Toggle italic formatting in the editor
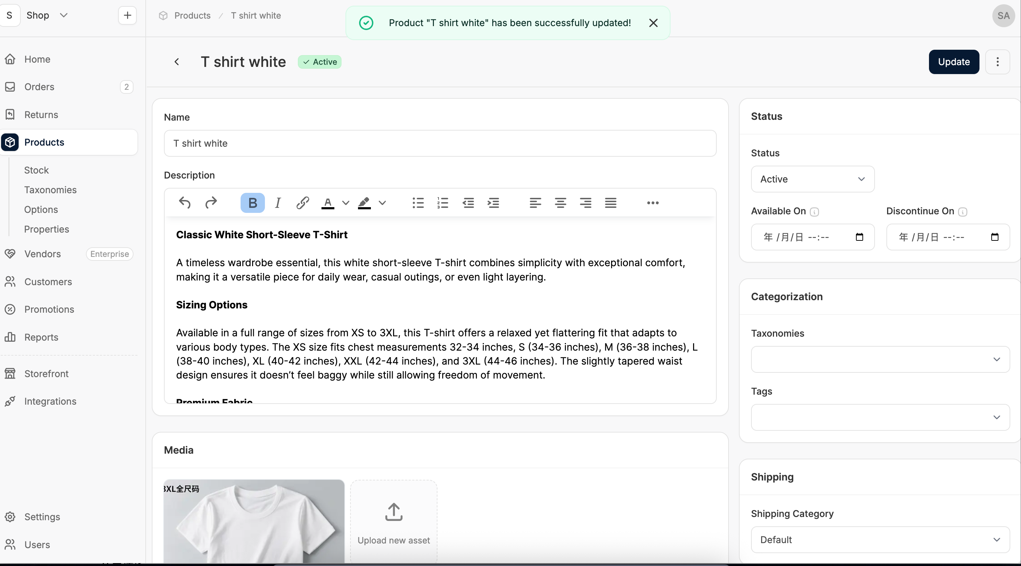The image size is (1021, 566). coord(278,203)
